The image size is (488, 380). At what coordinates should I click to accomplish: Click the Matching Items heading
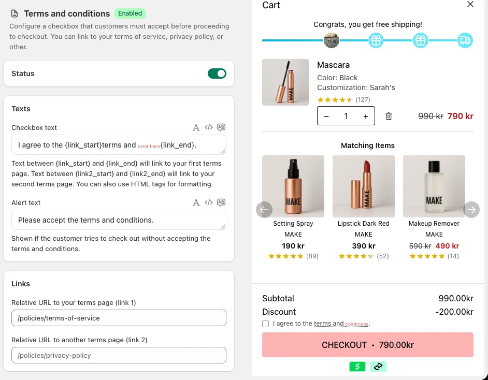(368, 145)
